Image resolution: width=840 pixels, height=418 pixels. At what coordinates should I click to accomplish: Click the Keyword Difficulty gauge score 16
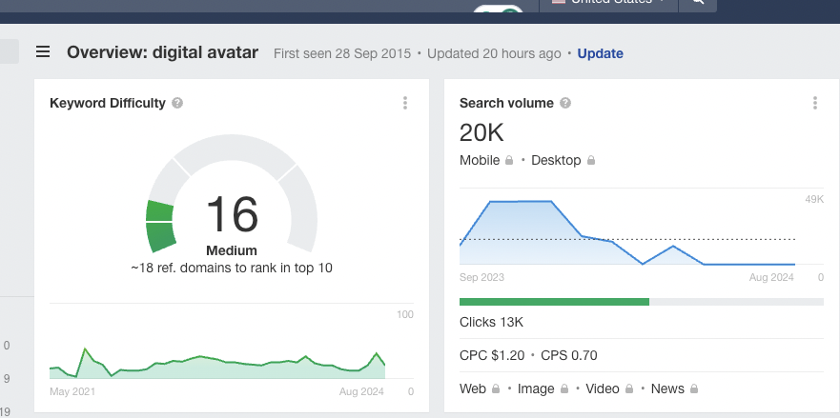[x=232, y=214]
